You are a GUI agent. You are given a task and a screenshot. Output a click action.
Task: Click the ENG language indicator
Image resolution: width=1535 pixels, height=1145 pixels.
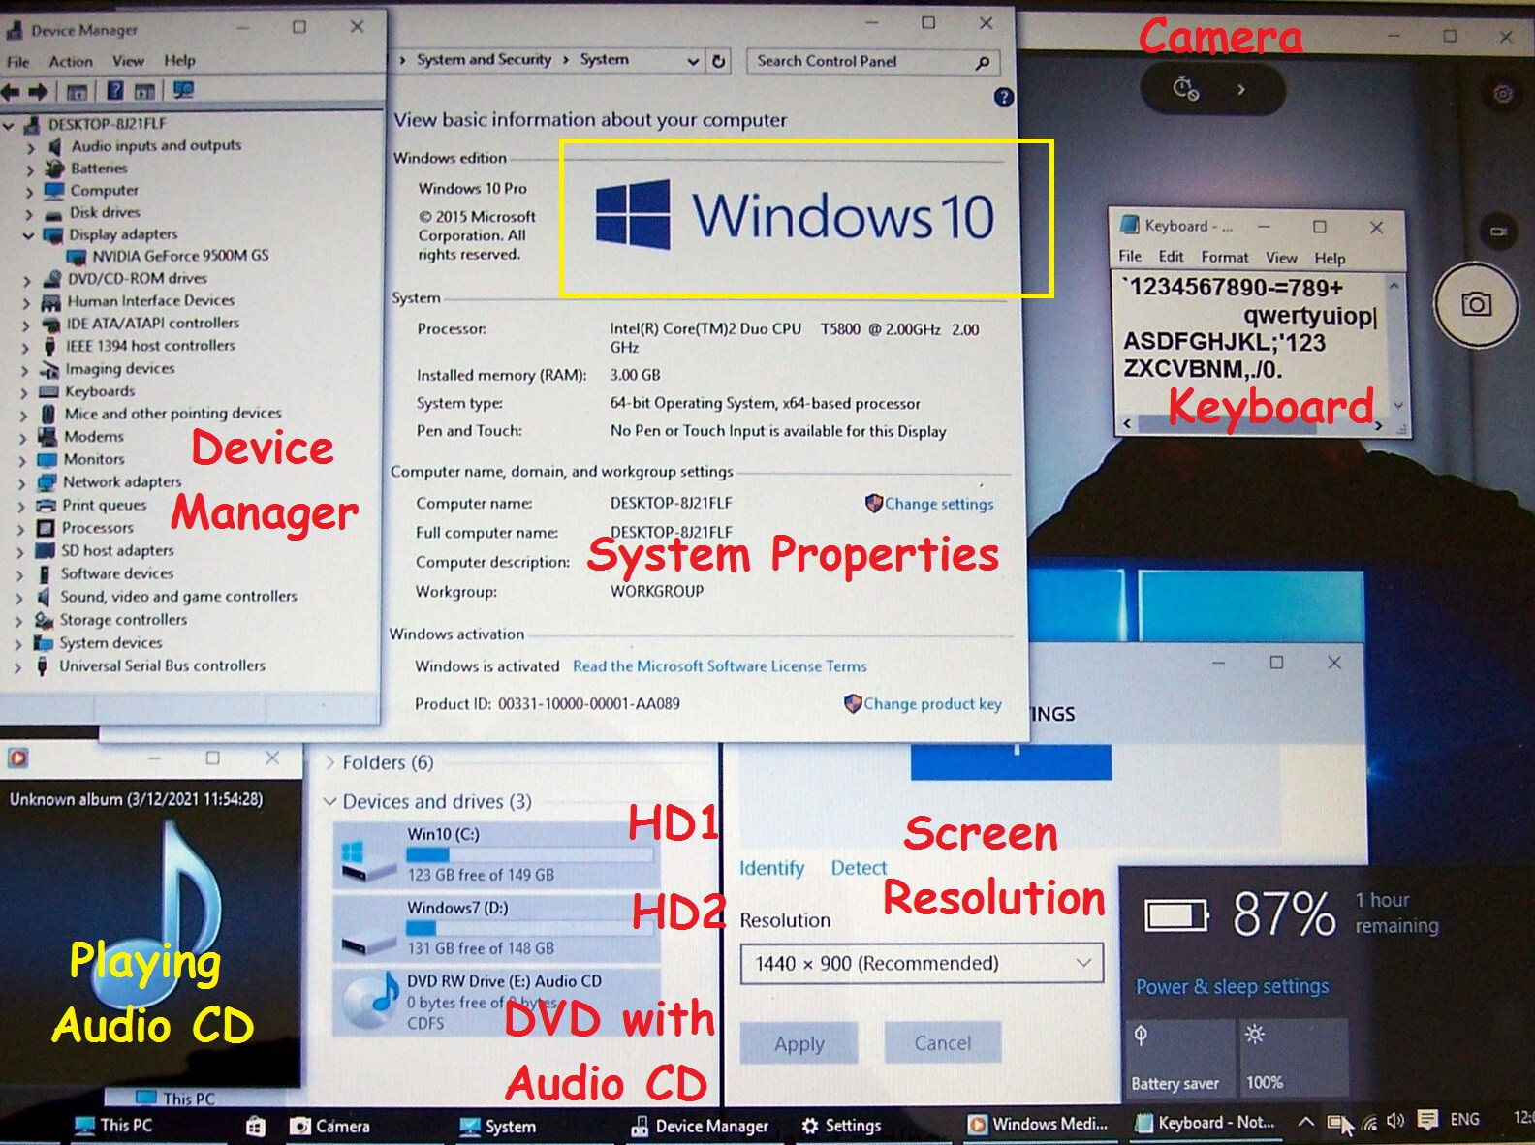(x=1464, y=1119)
